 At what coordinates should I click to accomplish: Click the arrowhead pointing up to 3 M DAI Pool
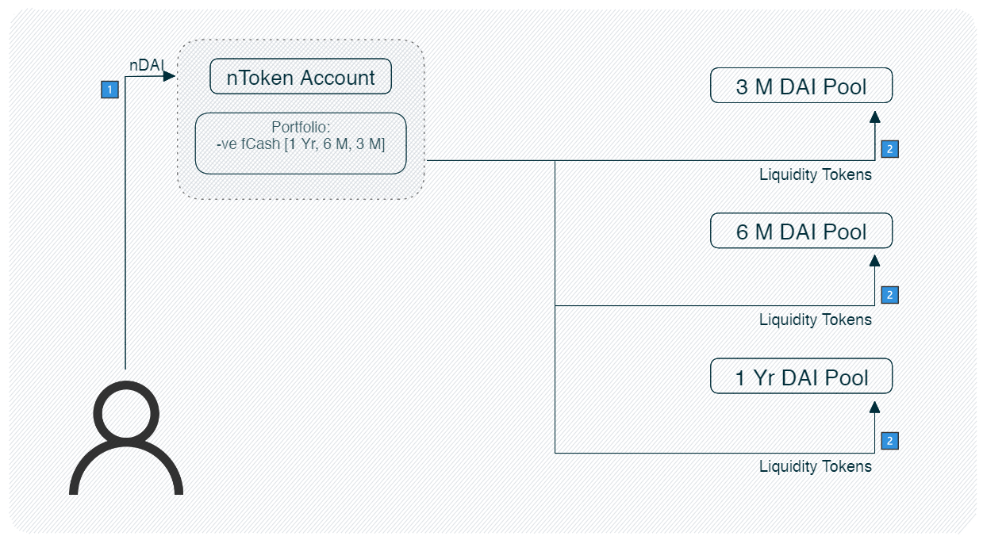874,117
